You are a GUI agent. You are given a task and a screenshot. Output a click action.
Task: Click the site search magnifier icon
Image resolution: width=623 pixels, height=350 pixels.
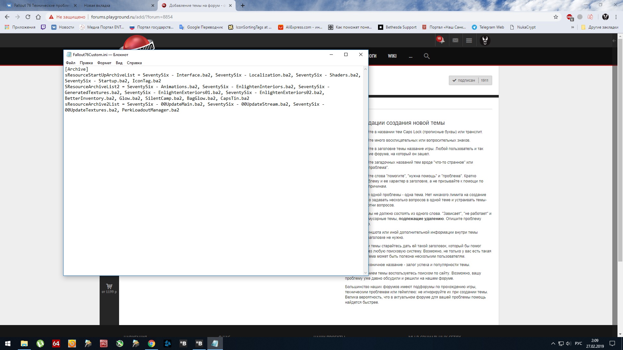[x=427, y=56]
